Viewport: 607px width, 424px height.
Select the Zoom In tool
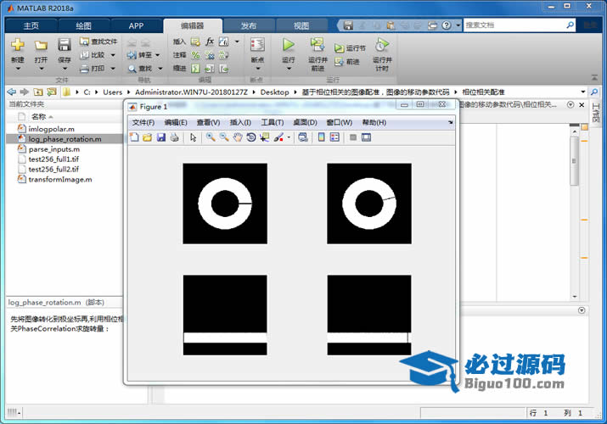pyautogui.click(x=211, y=137)
